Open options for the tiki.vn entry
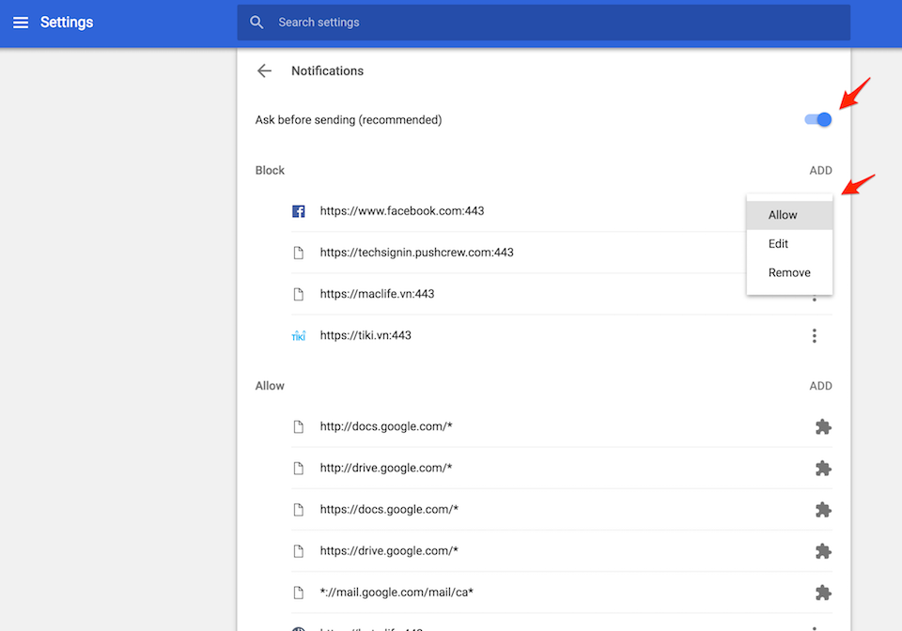Screen dimensions: 902x631 pos(815,334)
